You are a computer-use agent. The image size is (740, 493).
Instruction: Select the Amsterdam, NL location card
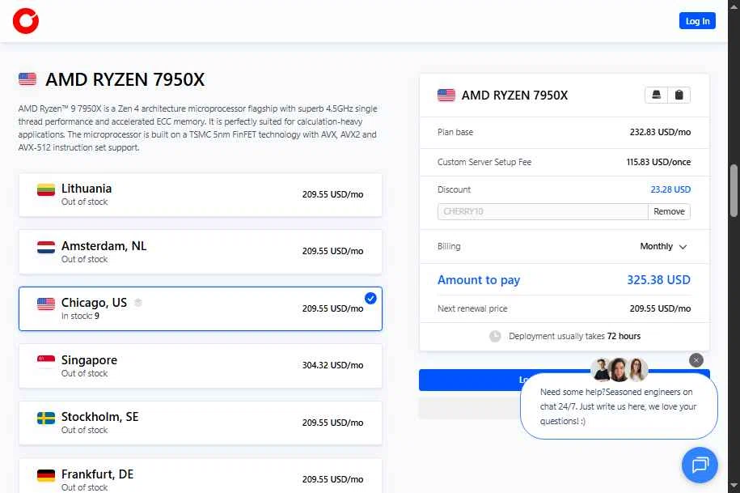tap(200, 252)
